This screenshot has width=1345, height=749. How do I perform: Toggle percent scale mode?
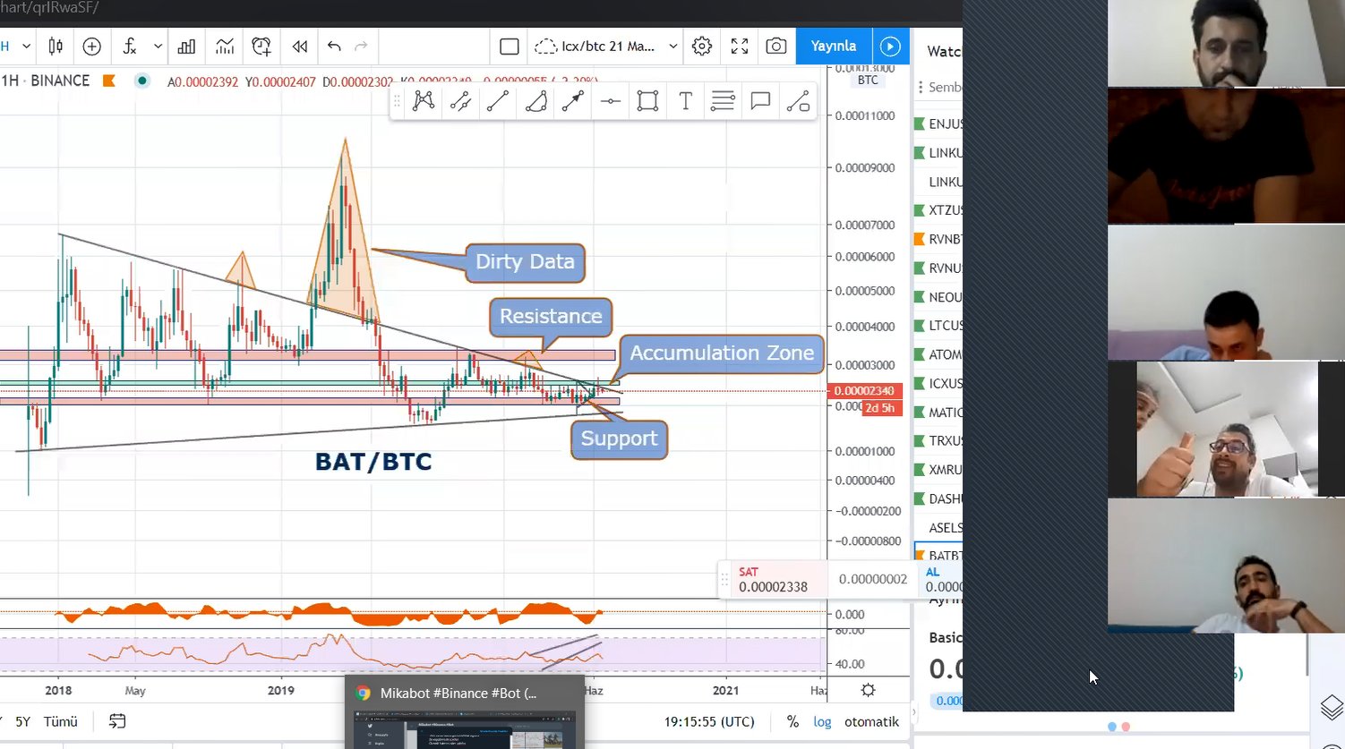792,721
